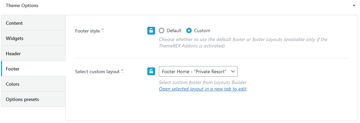Viewport: 360px width, 123px height.
Task: Click the Custom radio label text
Action: click(202, 30)
